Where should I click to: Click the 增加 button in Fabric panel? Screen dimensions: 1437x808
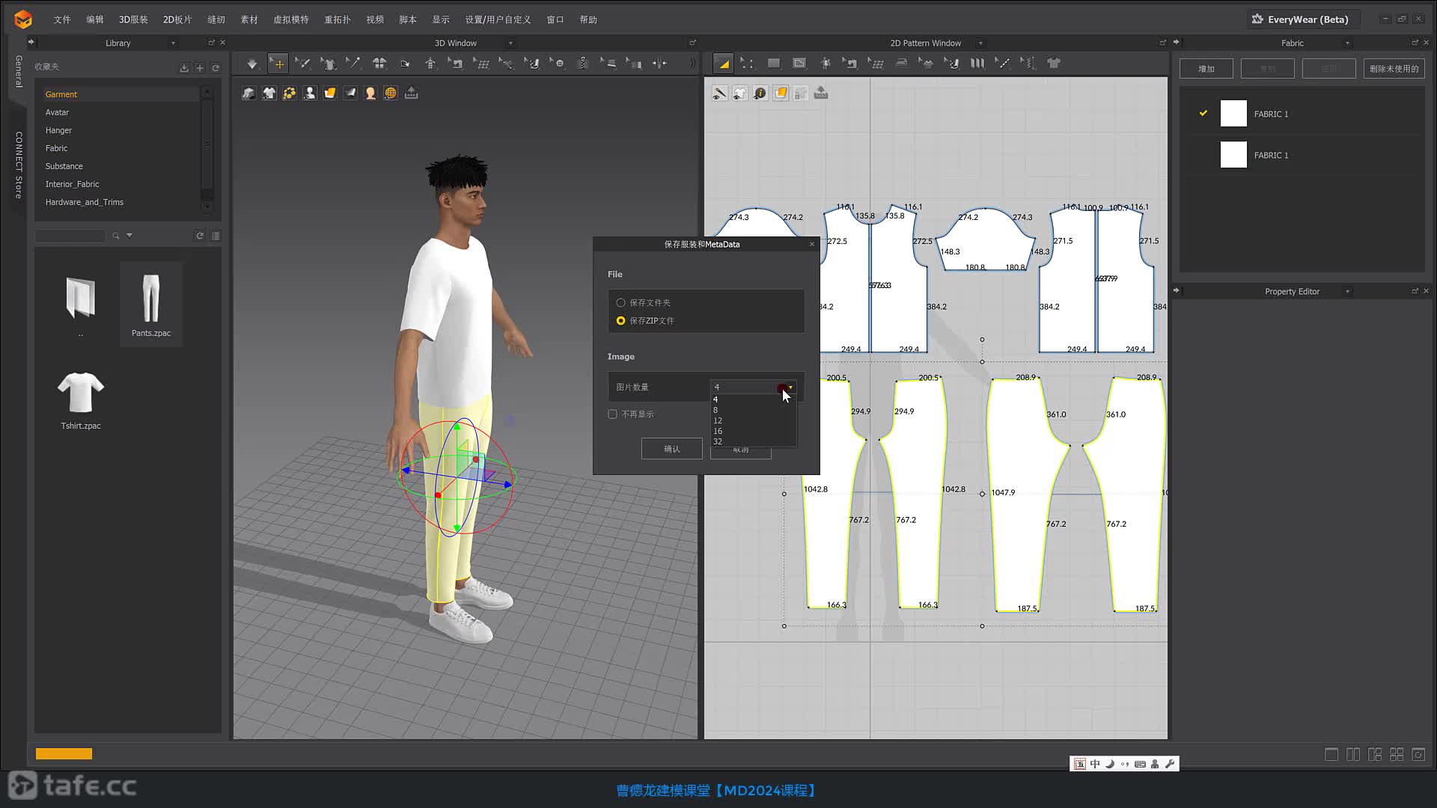click(x=1206, y=69)
